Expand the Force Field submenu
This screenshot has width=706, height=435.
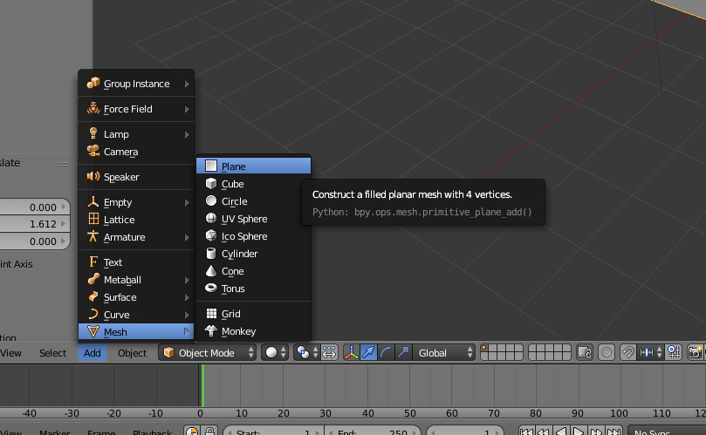point(136,109)
